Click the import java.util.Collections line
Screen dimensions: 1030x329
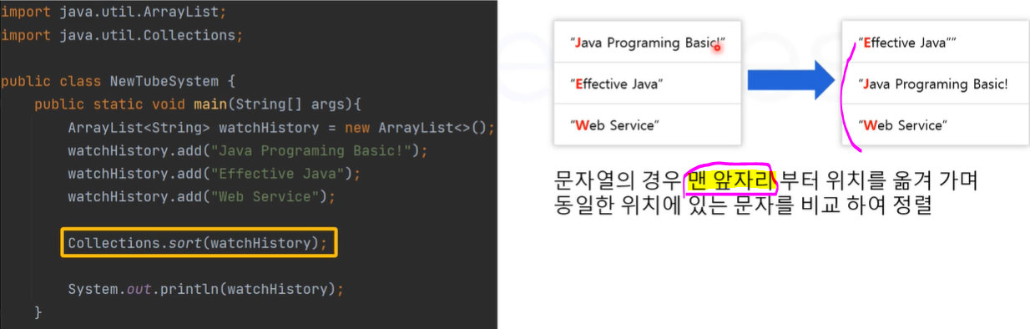[x=122, y=36]
